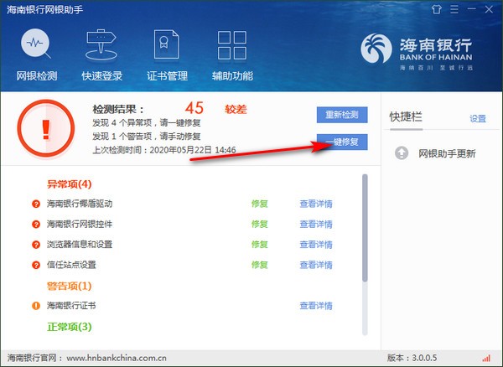Click the score value 45

point(194,108)
